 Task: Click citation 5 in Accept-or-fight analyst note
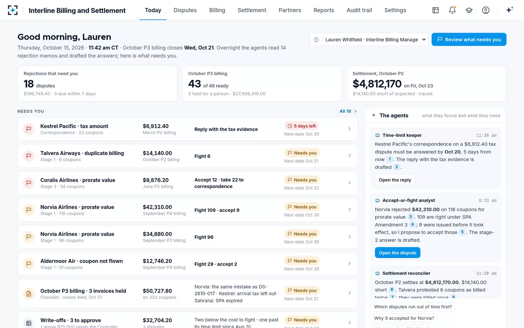pyautogui.click(x=462, y=232)
